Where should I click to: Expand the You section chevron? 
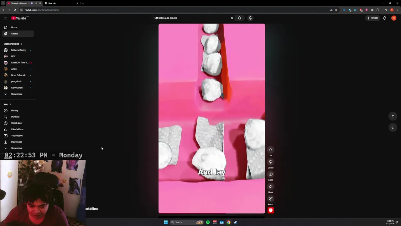[10, 104]
